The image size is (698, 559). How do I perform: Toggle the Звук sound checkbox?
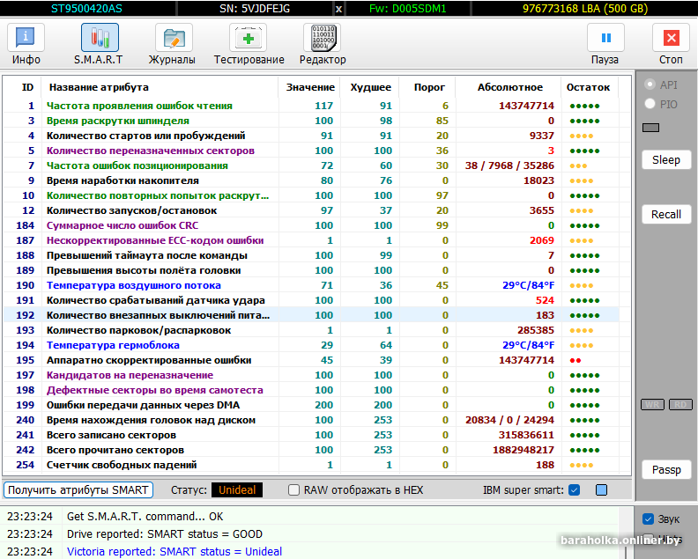pyautogui.click(x=649, y=519)
